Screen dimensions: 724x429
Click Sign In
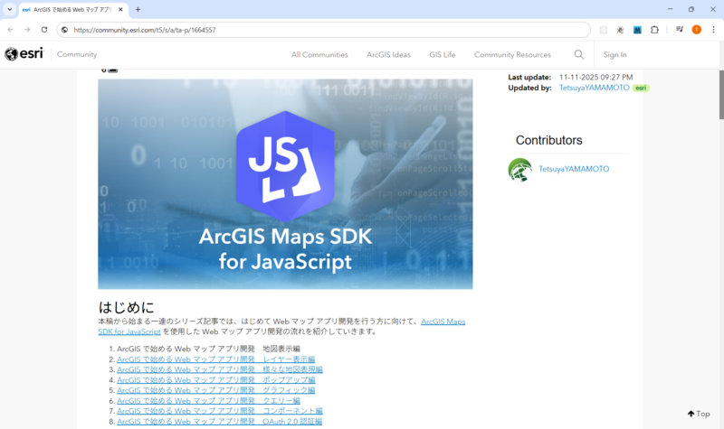tap(614, 54)
